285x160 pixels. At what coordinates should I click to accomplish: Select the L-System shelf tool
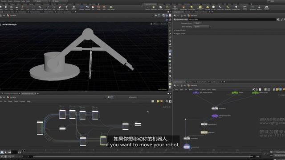tap(81, 8)
